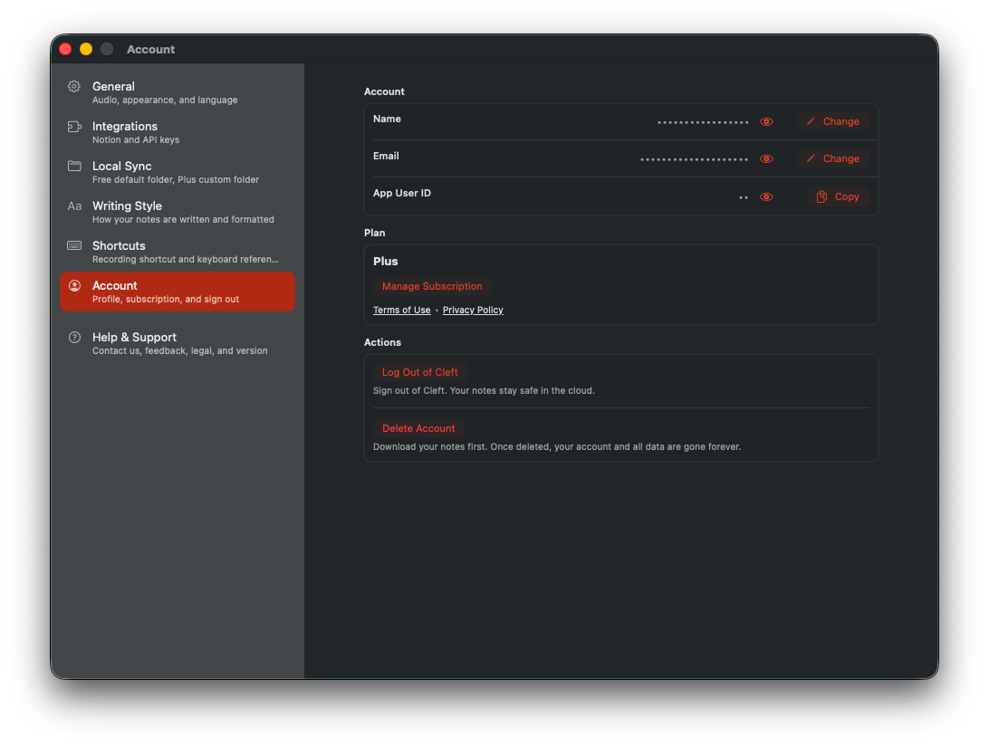Open the Terms of Use link

pos(402,310)
